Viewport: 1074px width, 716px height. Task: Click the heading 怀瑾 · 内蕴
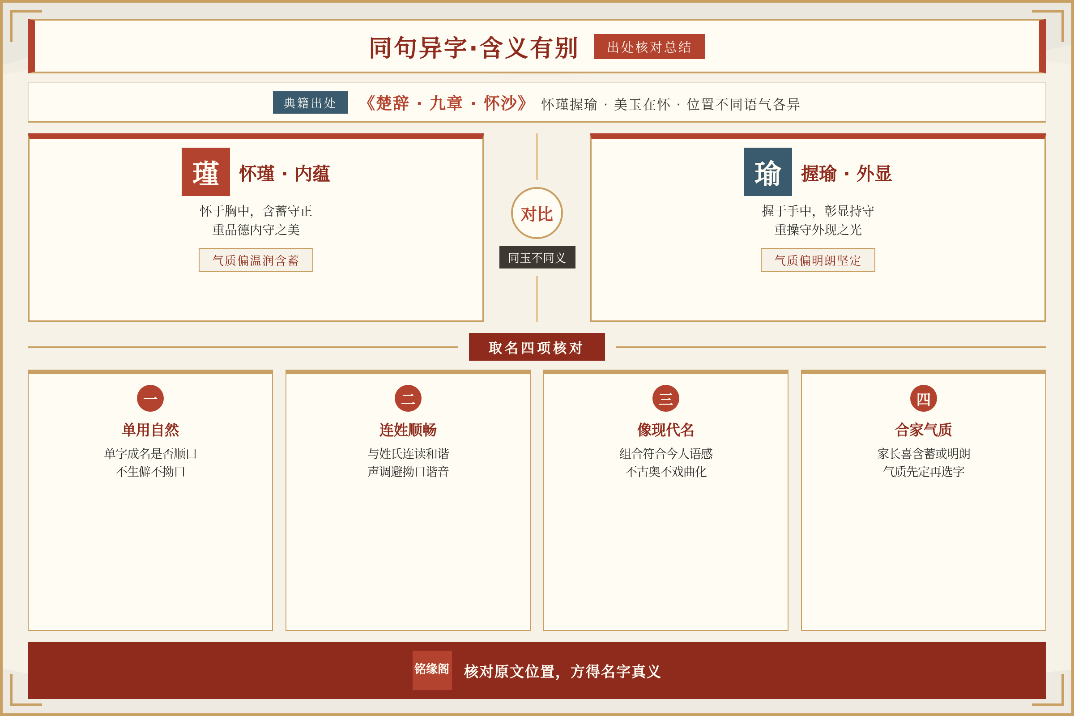tap(285, 174)
